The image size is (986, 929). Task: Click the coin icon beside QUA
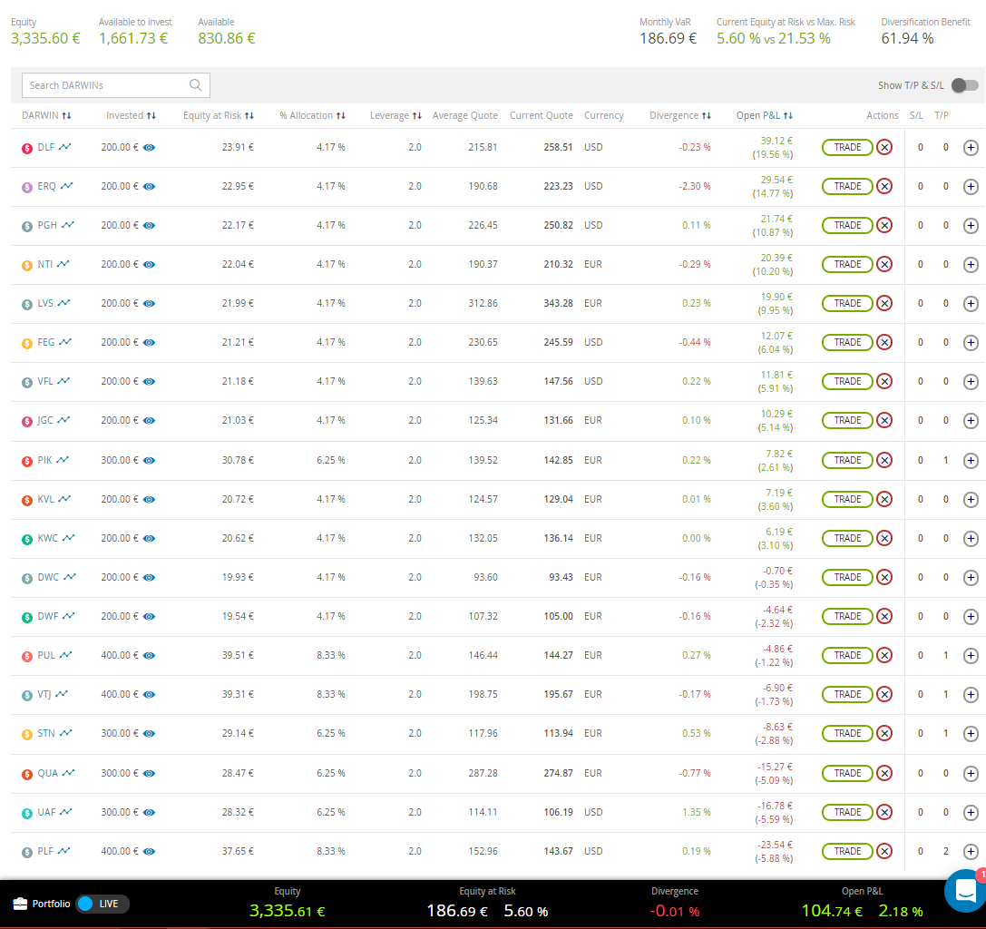click(x=27, y=774)
